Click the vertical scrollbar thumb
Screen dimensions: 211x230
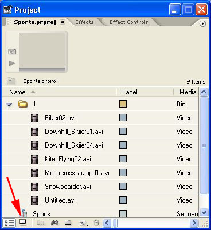(204, 146)
